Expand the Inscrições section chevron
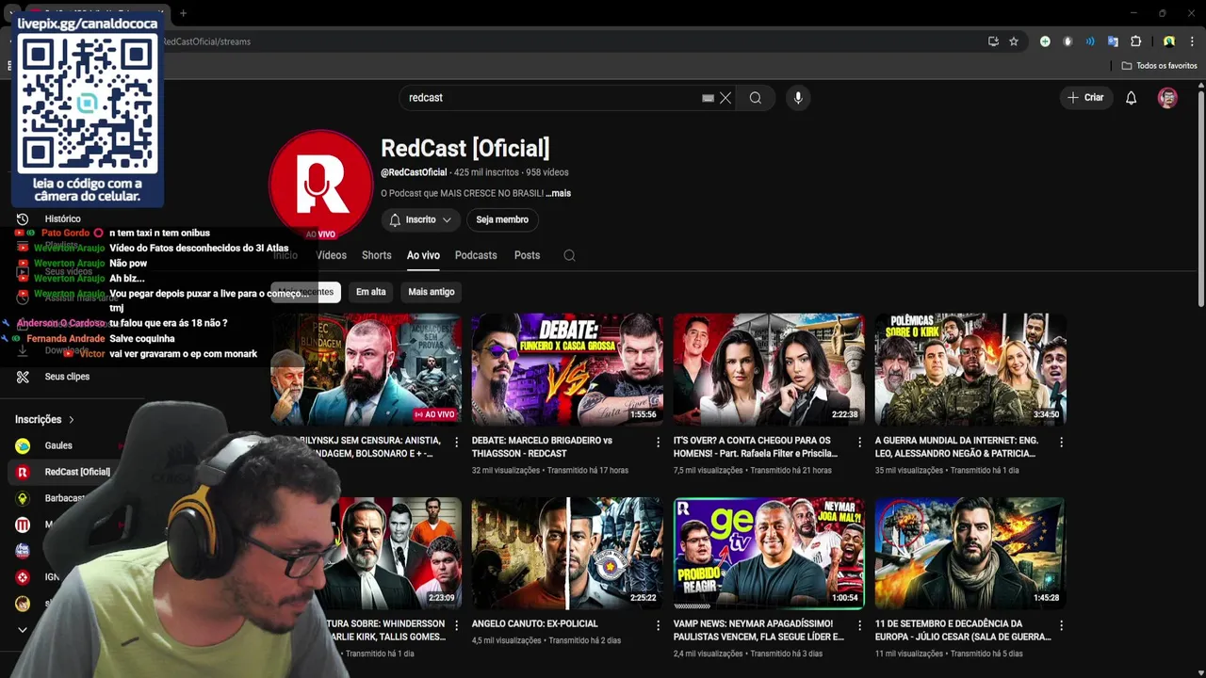Screen dimensions: 1206x678 point(71,420)
